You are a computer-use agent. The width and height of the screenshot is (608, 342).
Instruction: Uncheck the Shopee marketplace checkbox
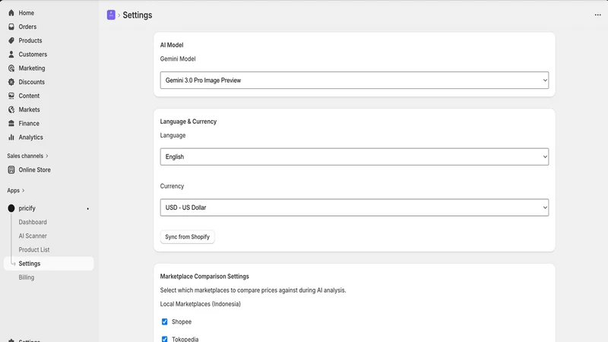click(164, 321)
